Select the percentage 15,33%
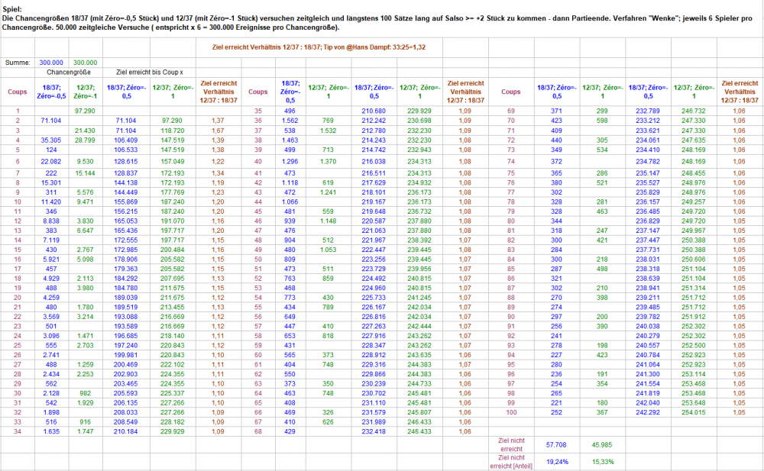 point(602,462)
